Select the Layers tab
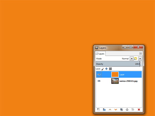The image size is (155, 116). 100,54
